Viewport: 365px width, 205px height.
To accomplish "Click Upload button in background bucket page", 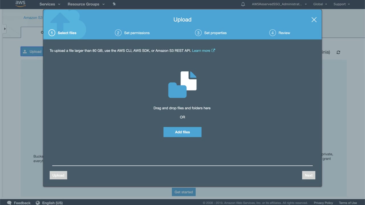I will tap(32, 52).
